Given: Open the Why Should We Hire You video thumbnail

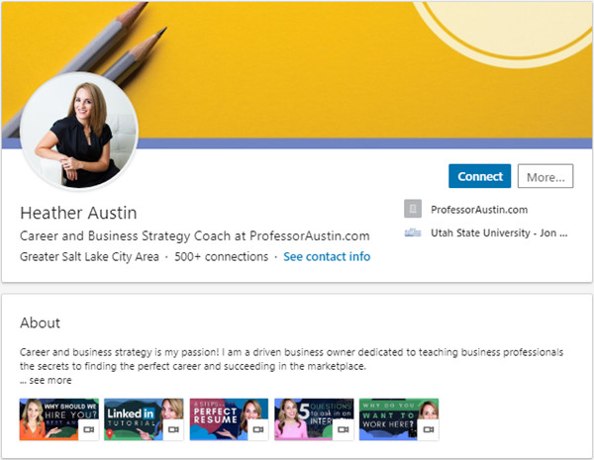Looking at the screenshot, I should pos(59,419).
